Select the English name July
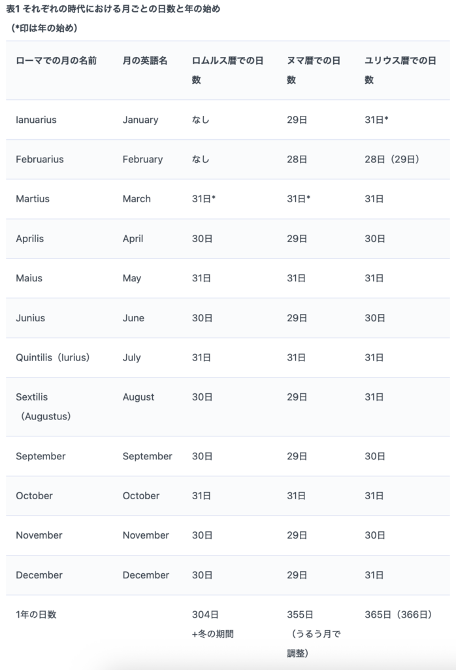The height and width of the screenshot is (670, 456). click(x=132, y=358)
